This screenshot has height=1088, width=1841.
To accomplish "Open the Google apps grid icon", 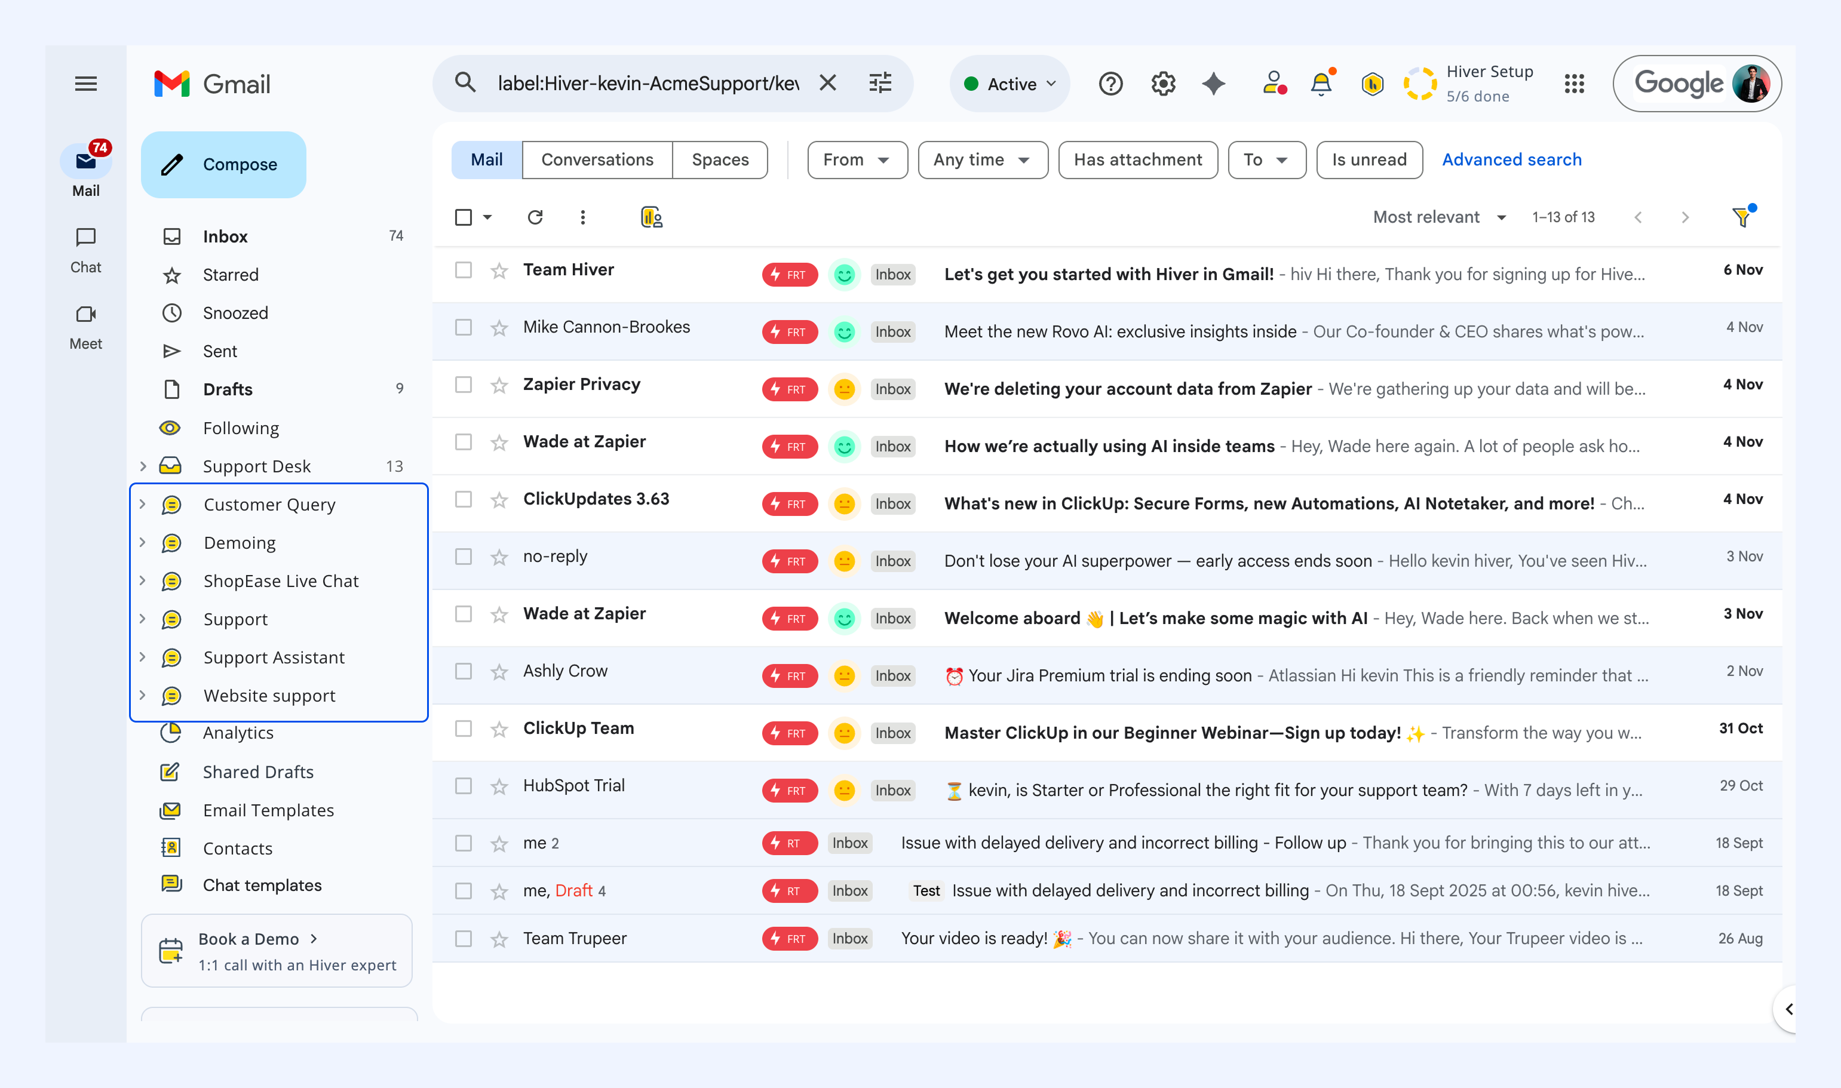I will [1574, 84].
